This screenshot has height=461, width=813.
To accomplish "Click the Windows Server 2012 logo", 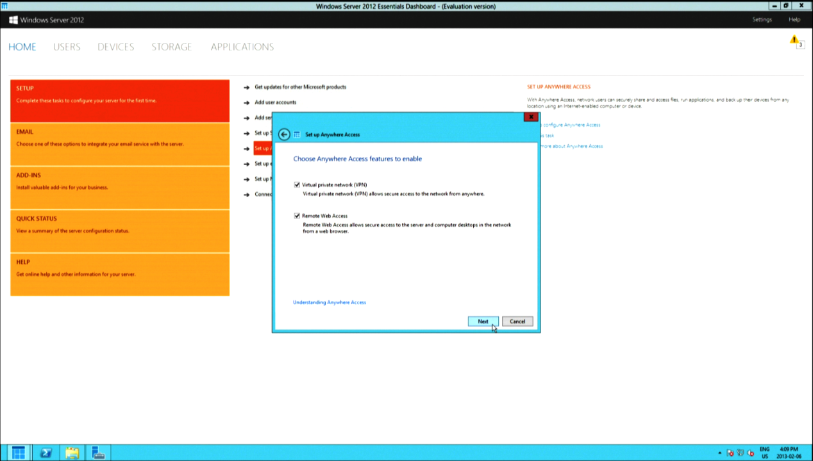I will pyautogui.click(x=13, y=20).
